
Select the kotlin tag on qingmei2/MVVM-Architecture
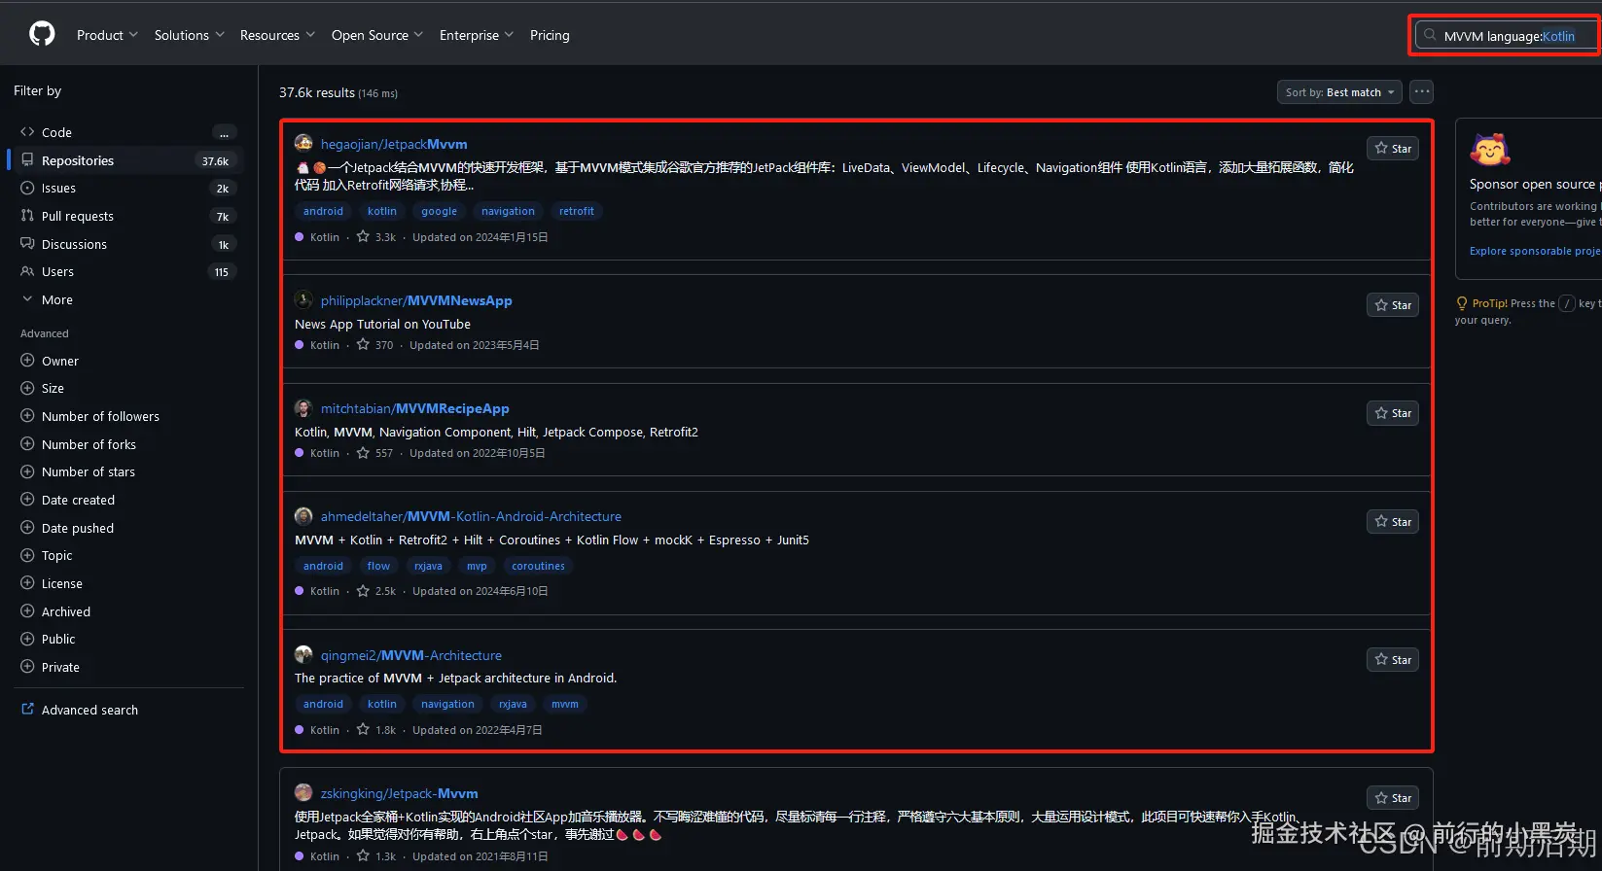tap(382, 704)
